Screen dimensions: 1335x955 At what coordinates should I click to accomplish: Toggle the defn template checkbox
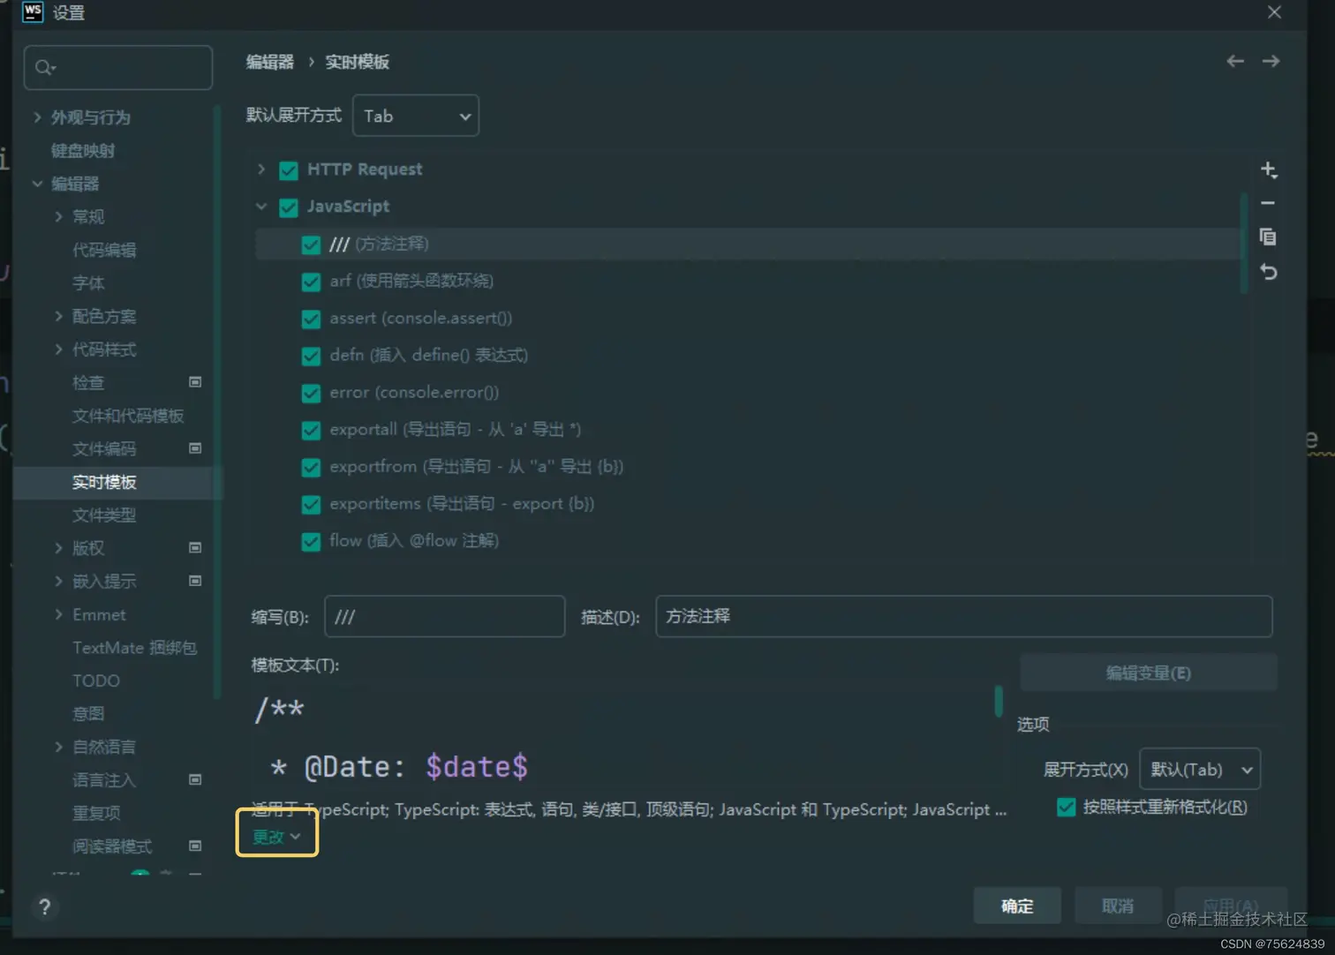click(311, 356)
